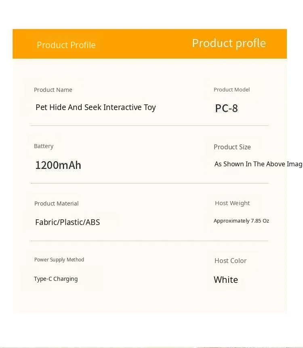Screen dimensions: 303x348
Task: Select the "Power Supply Method" label
Action: (x=59, y=260)
